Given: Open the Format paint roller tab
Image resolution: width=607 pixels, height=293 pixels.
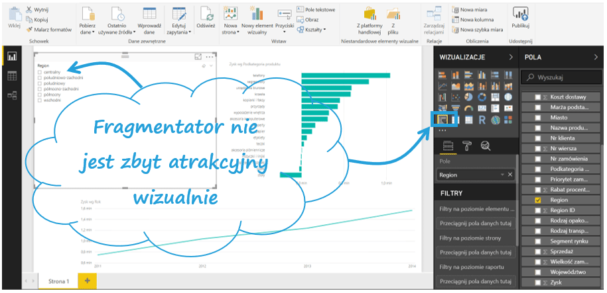Looking at the screenshot, I should [x=466, y=147].
